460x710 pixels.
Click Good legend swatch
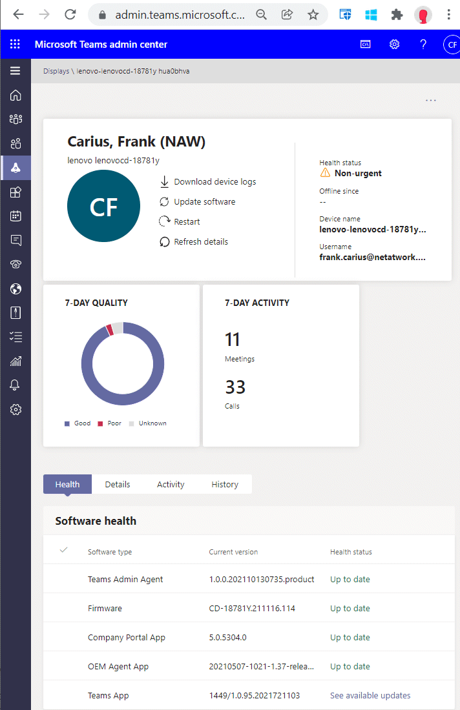67,424
